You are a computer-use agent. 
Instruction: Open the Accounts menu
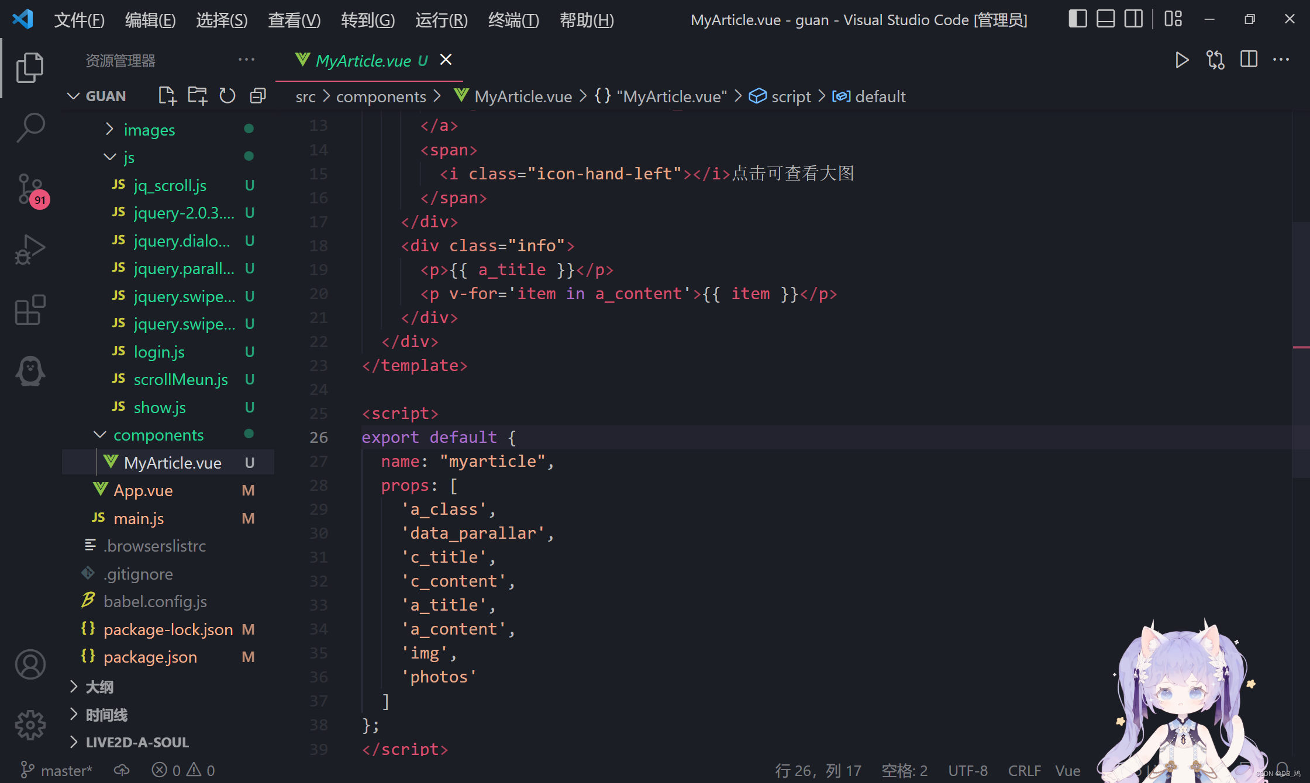click(x=30, y=664)
